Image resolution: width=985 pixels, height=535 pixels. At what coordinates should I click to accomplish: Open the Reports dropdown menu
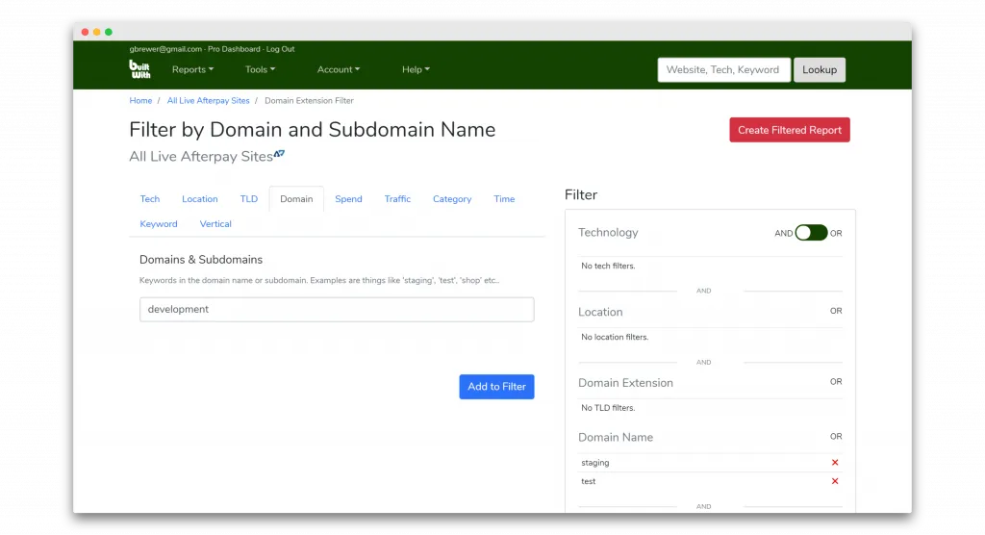(x=192, y=69)
